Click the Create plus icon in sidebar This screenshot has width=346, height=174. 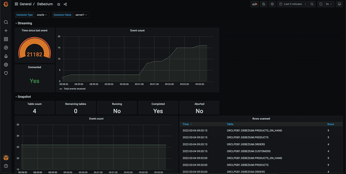[6, 30]
